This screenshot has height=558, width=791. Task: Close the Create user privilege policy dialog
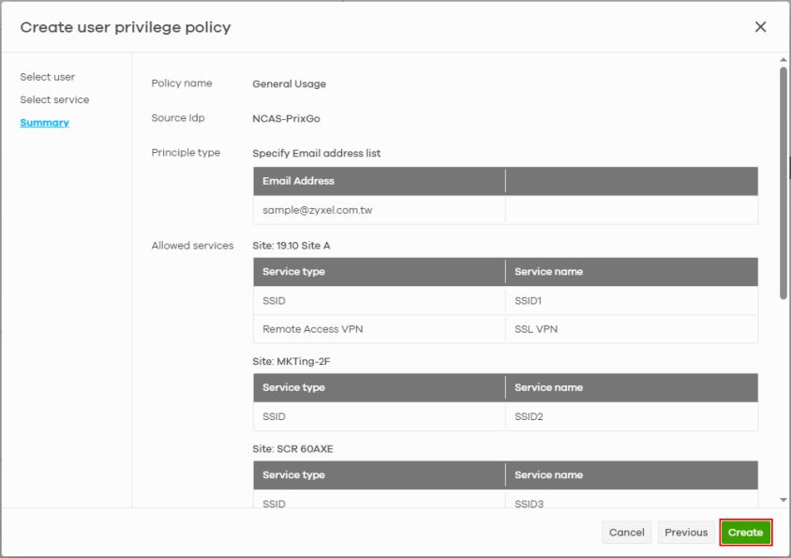[760, 27]
